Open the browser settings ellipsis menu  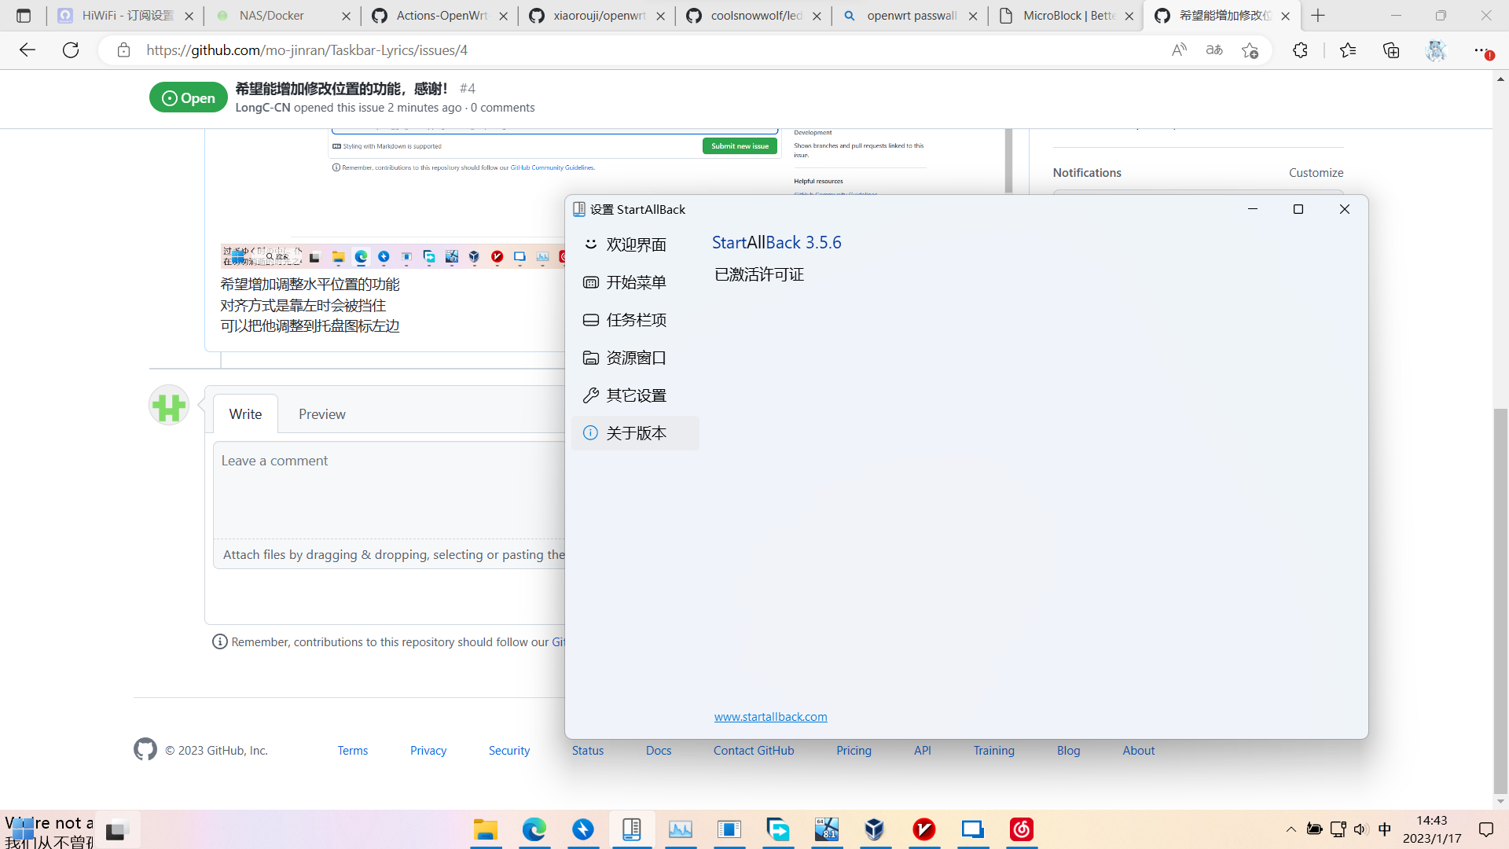point(1484,50)
